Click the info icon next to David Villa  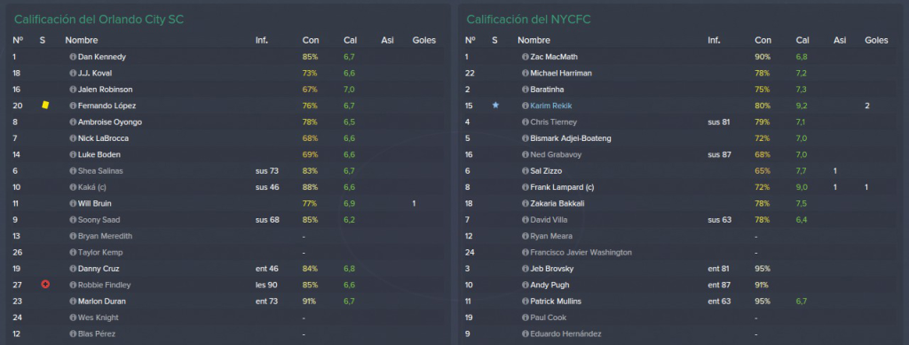[x=526, y=220]
